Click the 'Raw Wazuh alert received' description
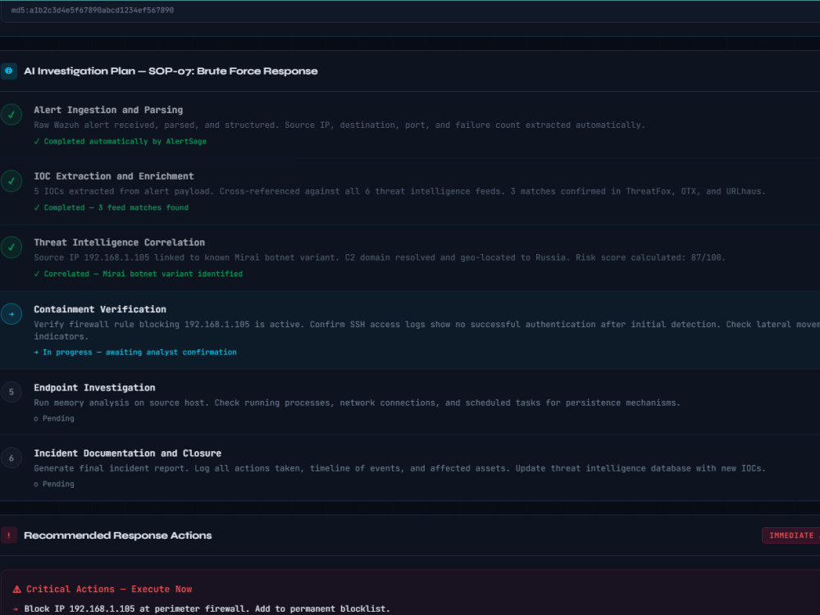Screen dimensions: 820x615 click(x=339, y=125)
